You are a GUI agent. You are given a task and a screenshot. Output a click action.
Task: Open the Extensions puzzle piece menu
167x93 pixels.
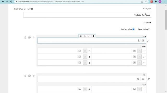(156, 2)
